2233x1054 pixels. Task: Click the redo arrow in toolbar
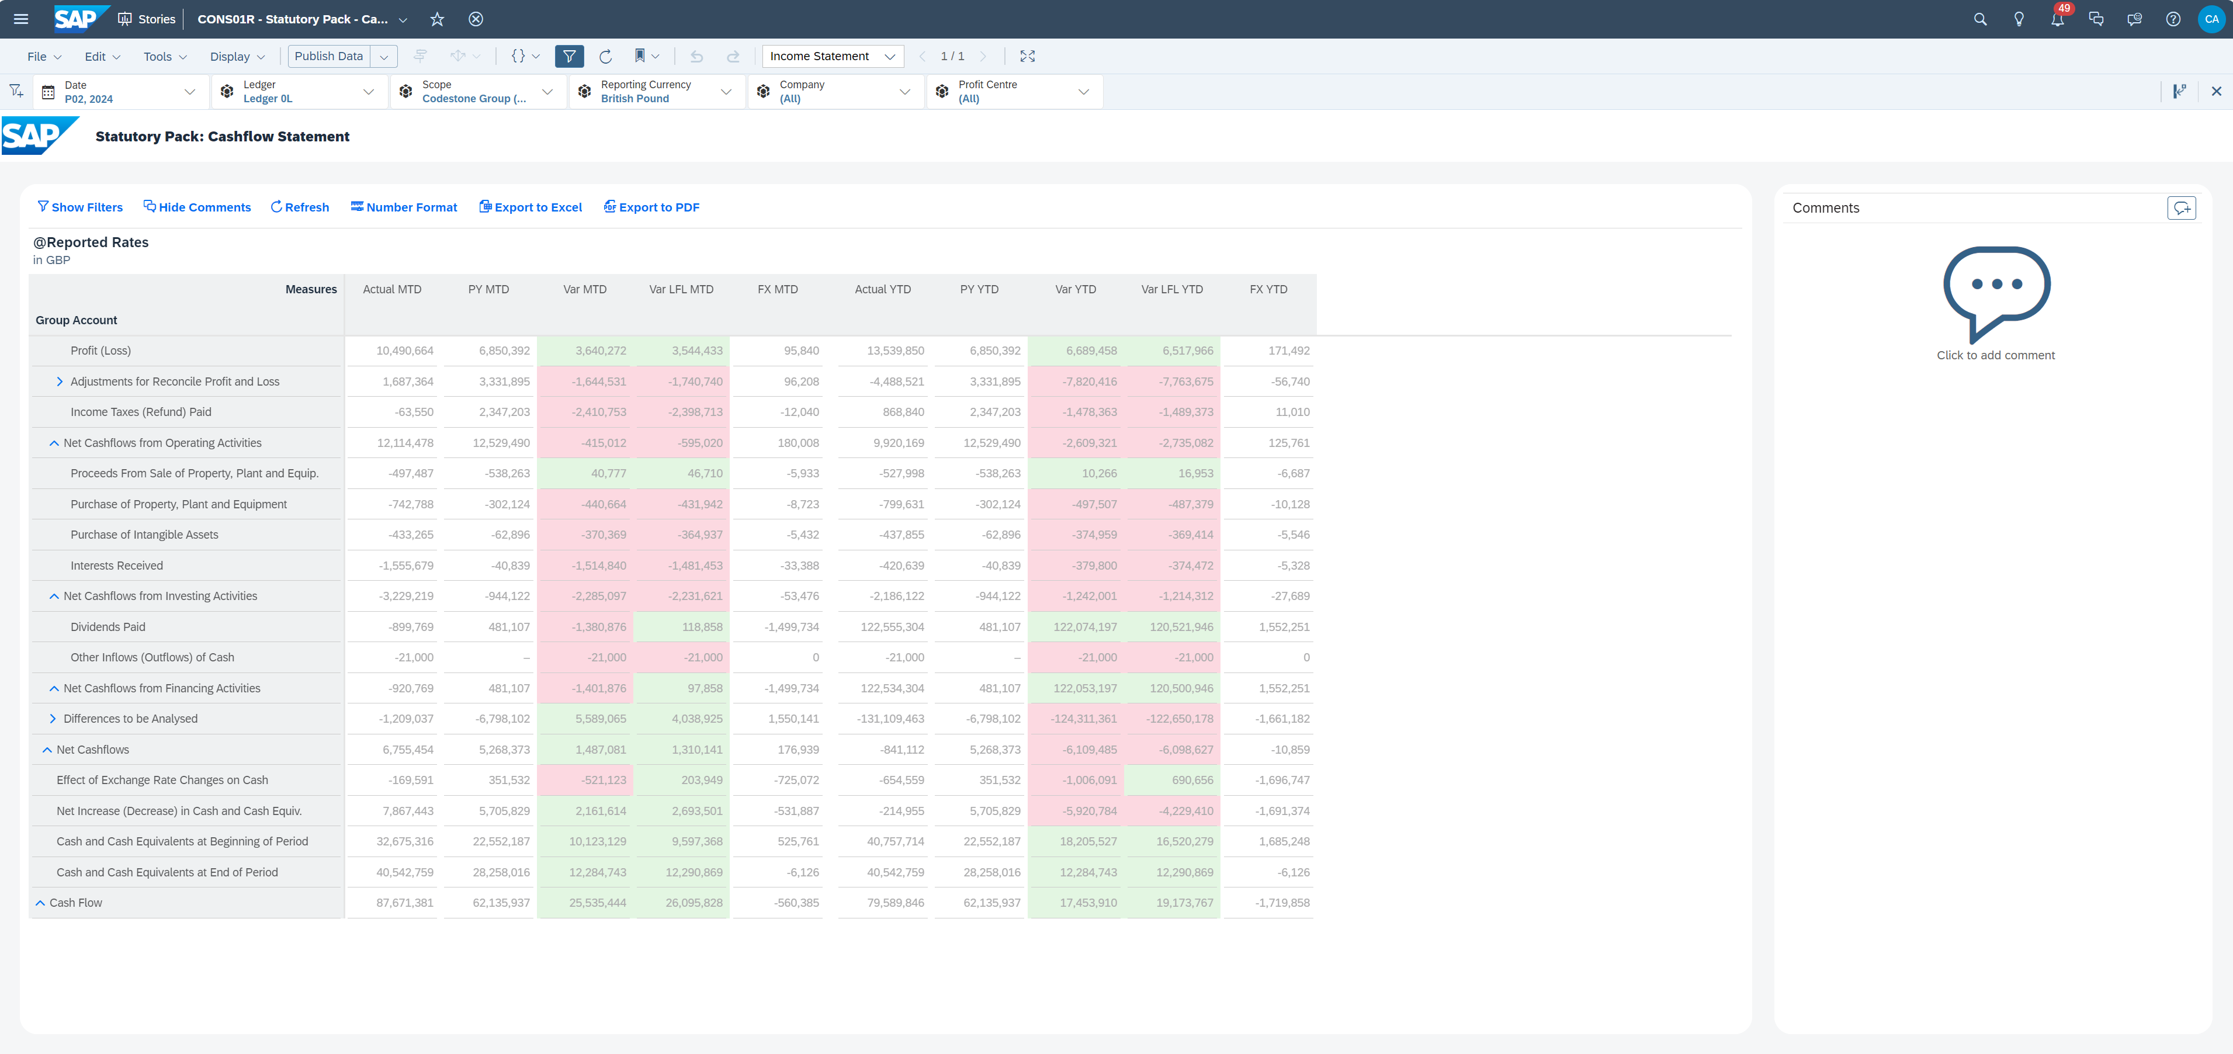[733, 56]
